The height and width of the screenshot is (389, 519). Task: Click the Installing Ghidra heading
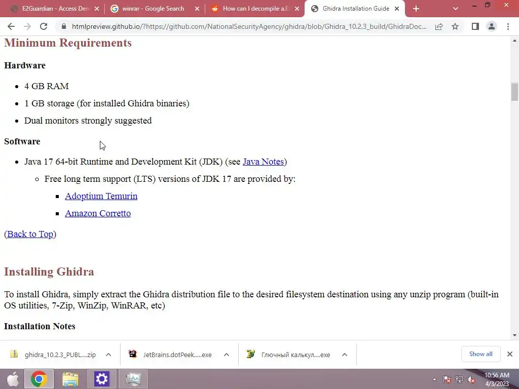[49, 271]
